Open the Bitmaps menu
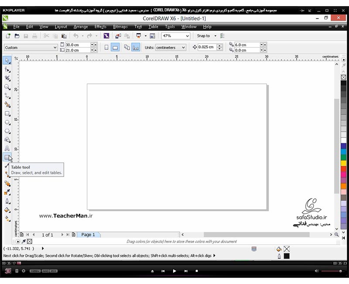This screenshot has width=349, height=284. pyautogui.click(x=120, y=27)
